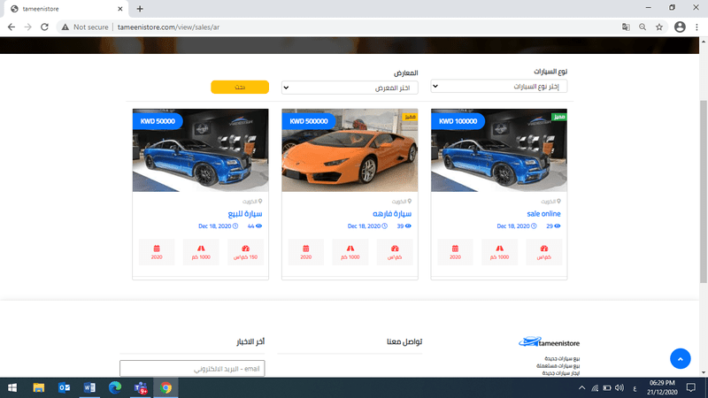The width and height of the screenshot is (708, 398).
Task: Click the location pin on KWD 50000 card
Action: tap(260, 202)
